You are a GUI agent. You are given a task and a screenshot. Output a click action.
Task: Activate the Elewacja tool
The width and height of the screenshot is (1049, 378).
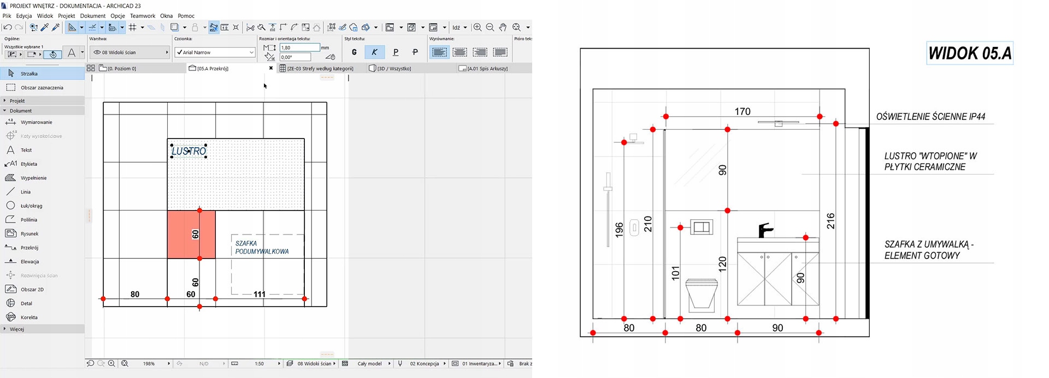click(x=30, y=262)
